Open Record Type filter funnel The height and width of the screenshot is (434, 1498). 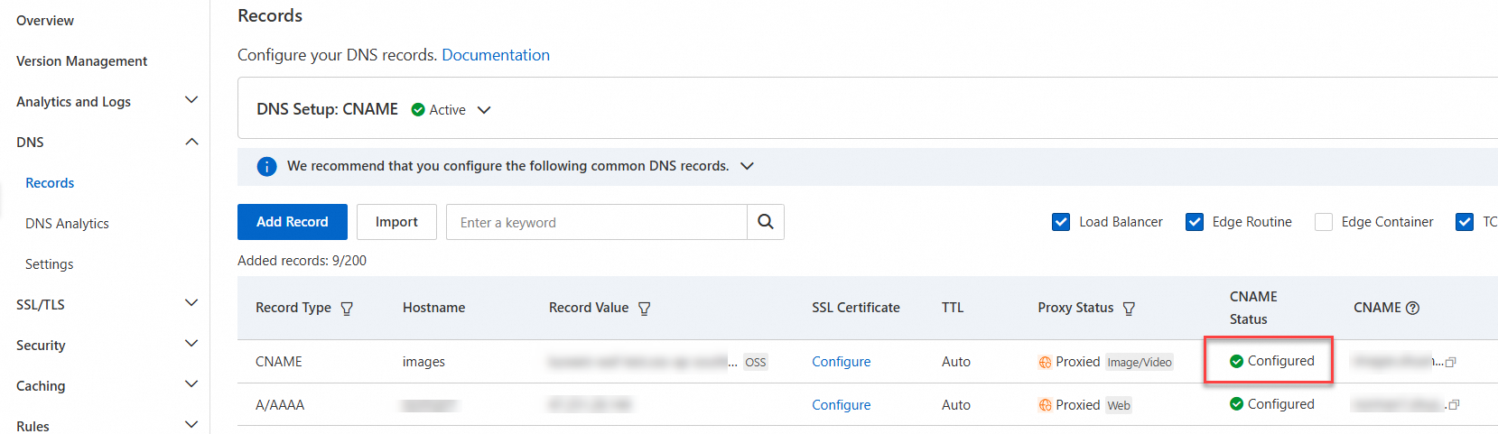tap(347, 309)
